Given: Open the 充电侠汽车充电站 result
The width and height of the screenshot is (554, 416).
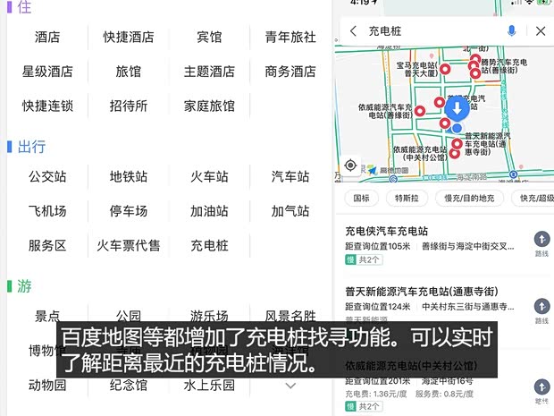Looking at the screenshot, I should (443, 245).
